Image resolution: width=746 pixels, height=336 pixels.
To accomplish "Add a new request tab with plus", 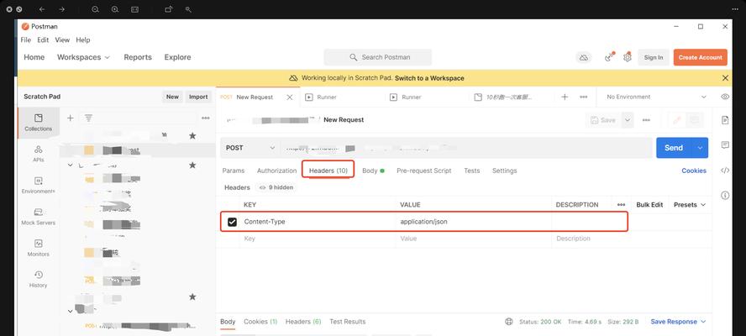I will pos(565,97).
